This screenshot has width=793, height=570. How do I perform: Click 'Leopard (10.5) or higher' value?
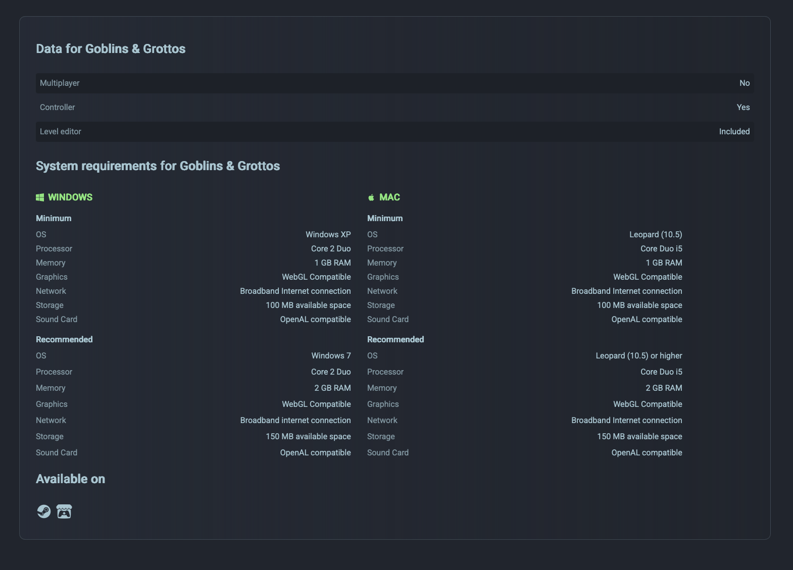(639, 355)
